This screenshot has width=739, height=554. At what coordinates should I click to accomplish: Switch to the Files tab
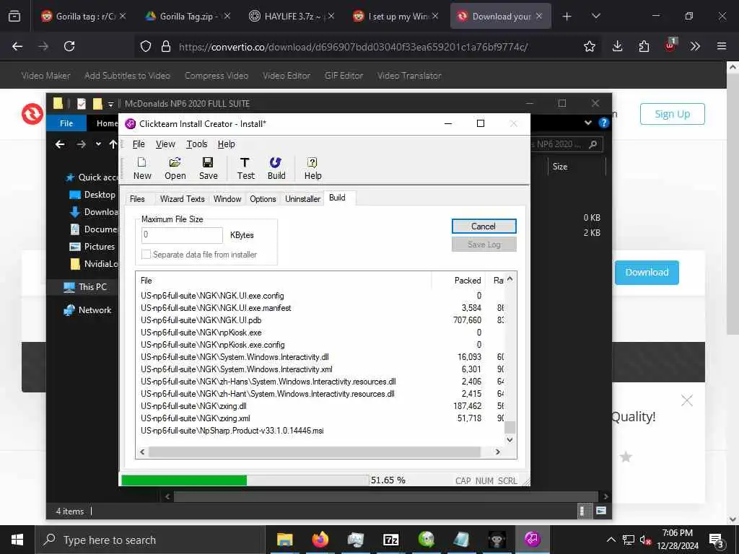click(137, 199)
